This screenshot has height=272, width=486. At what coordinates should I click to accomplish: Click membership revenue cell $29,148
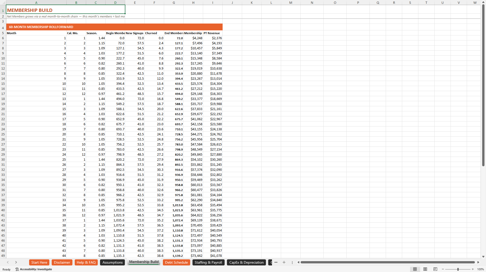(193, 94)
